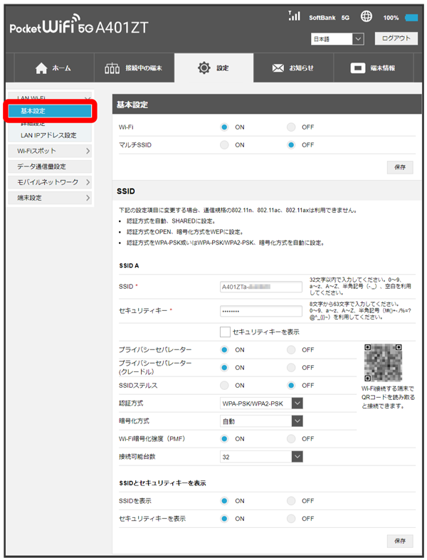Click the signal strength icon
The image size is (427, 560).
point(294,16)
